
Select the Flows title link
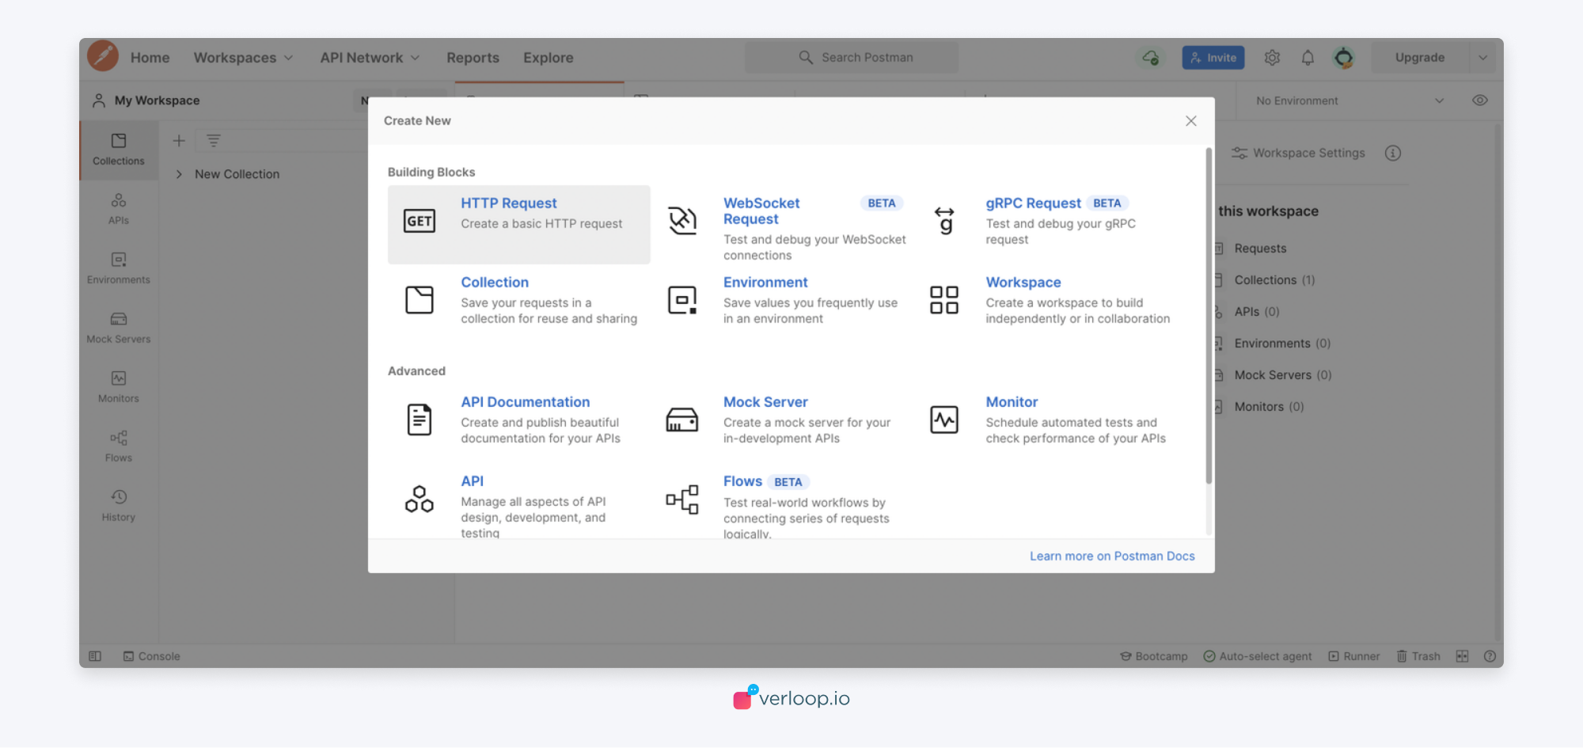(x=742, y=481)
